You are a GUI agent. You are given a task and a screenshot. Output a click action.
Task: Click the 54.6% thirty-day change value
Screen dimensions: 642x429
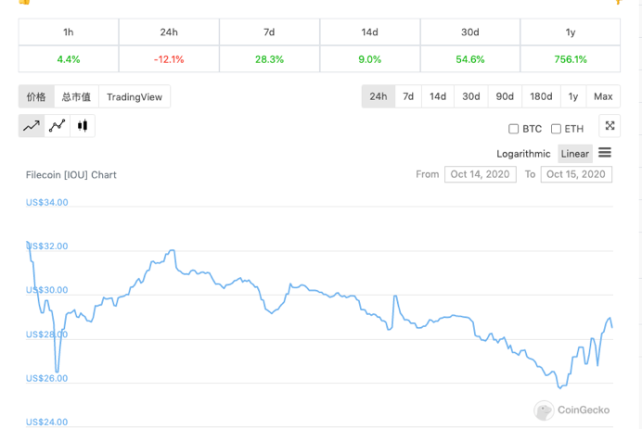(470, 59)
